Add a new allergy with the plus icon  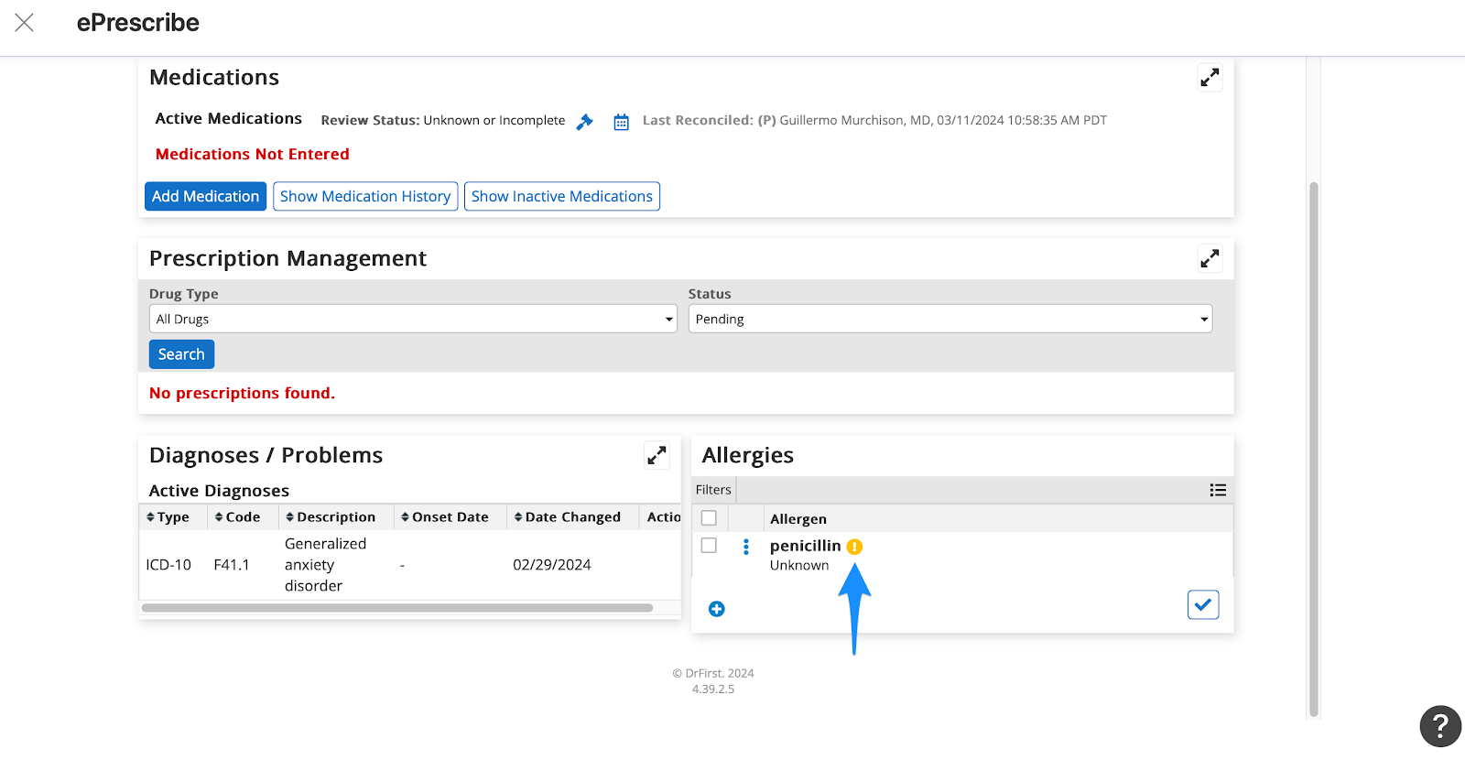point(717,609)
